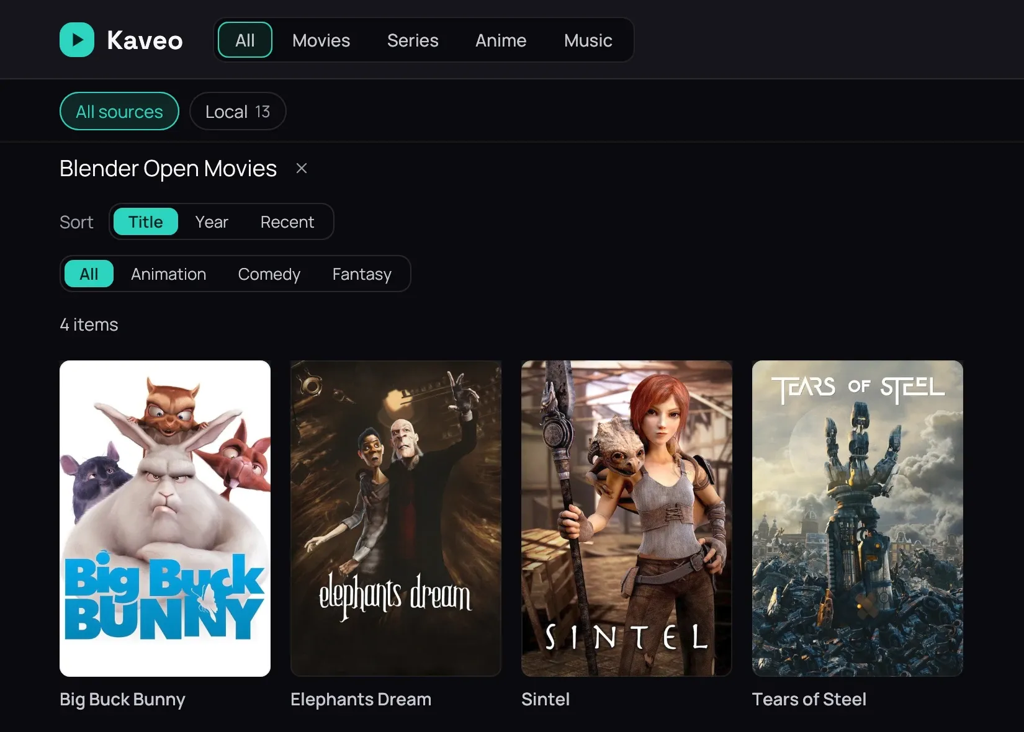Click the 4 items count text

pos(89,324)
